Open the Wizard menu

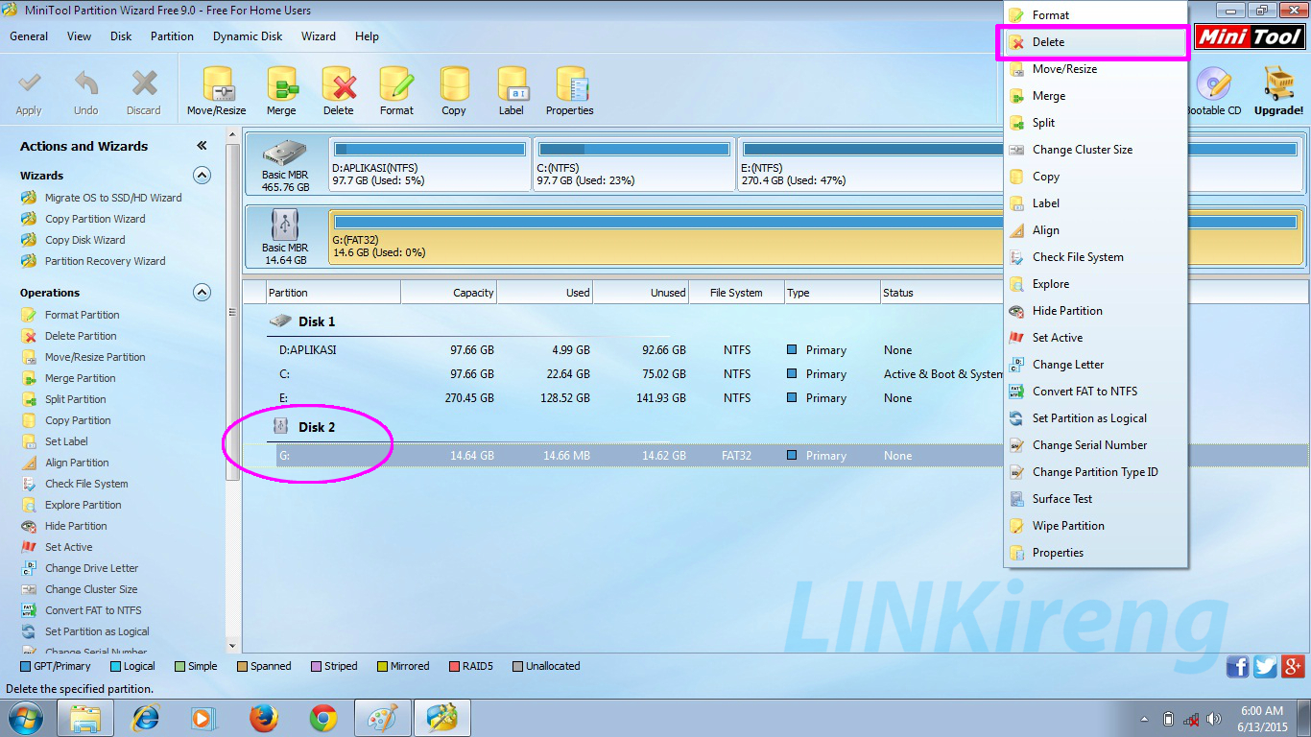319,36
